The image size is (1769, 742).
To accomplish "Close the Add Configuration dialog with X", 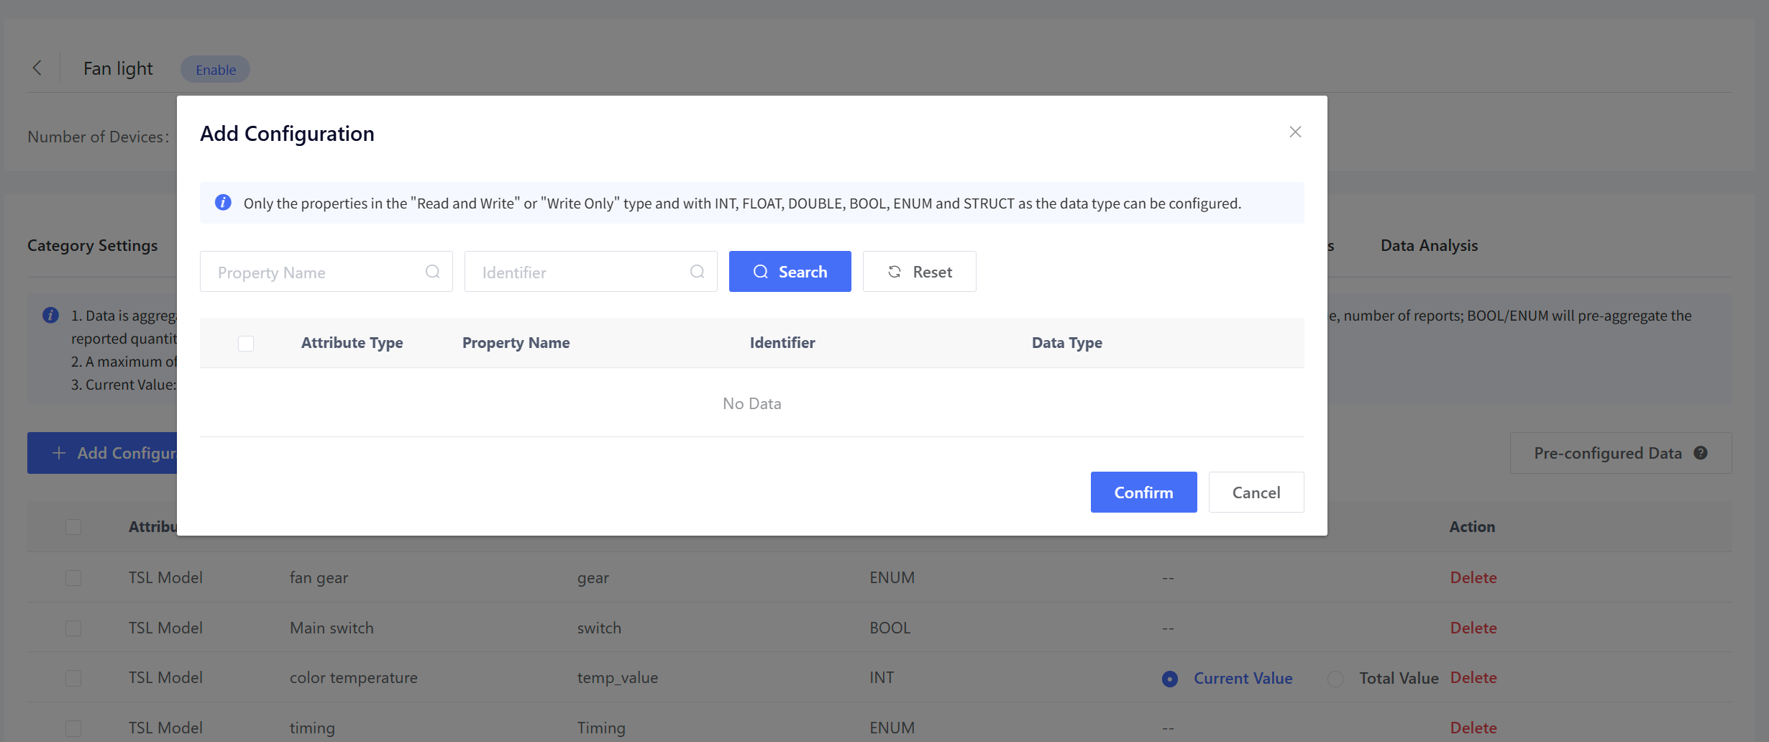I will point(1295,132).
